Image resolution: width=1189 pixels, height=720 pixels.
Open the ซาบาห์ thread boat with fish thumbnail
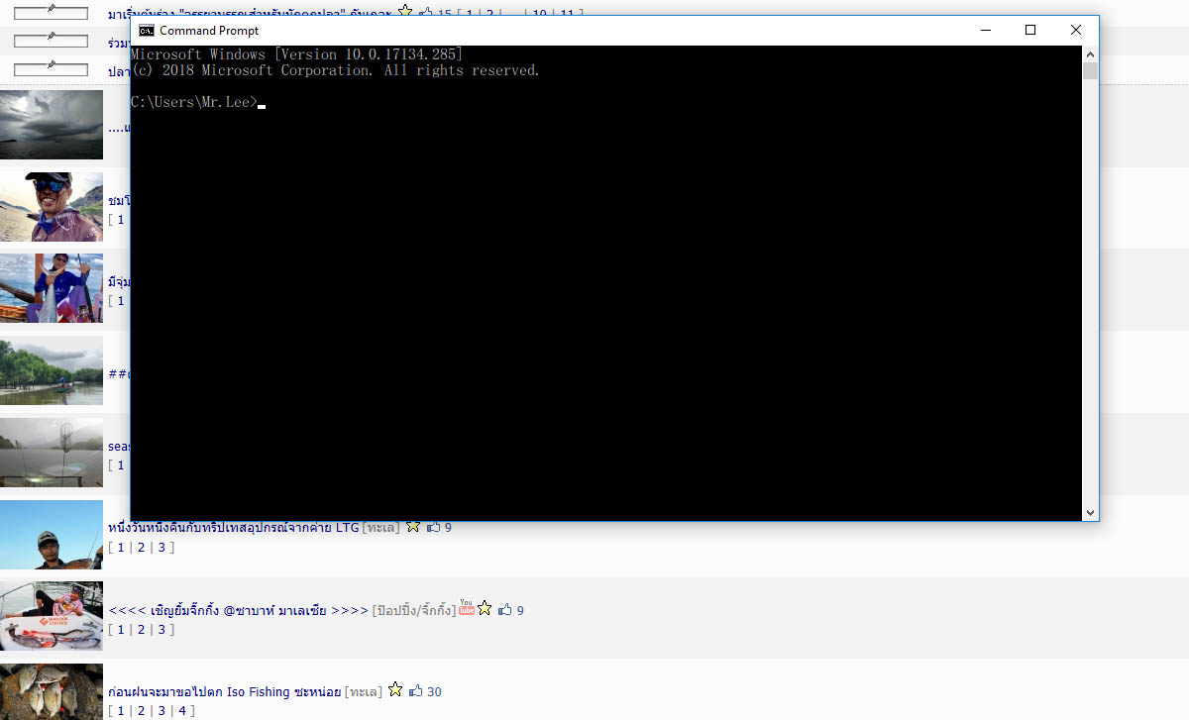click(x=52, y=616)
